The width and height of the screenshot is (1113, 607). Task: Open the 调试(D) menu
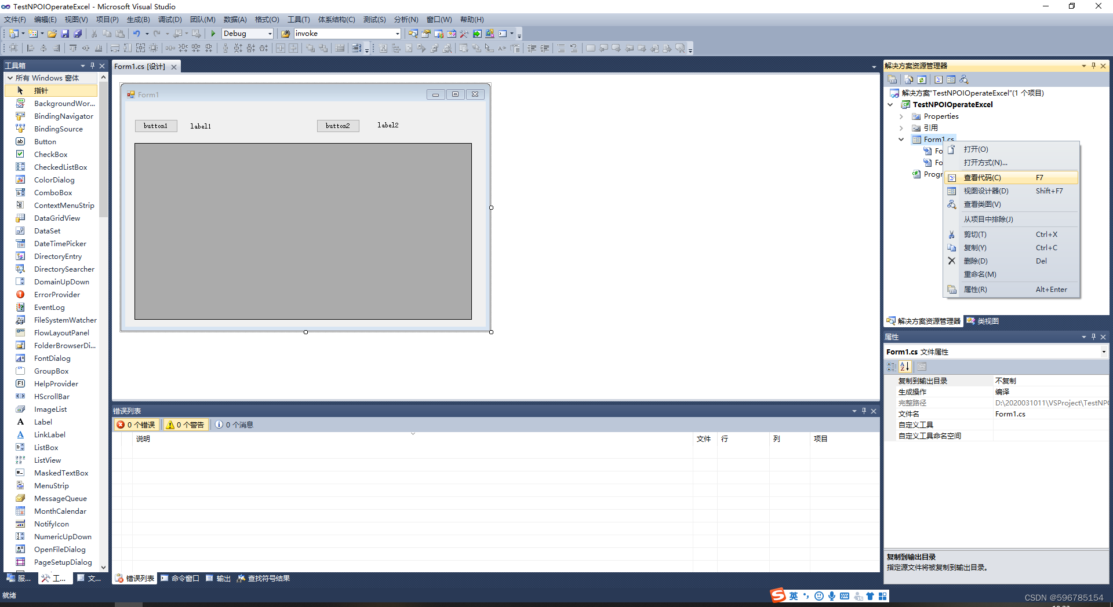170,20
